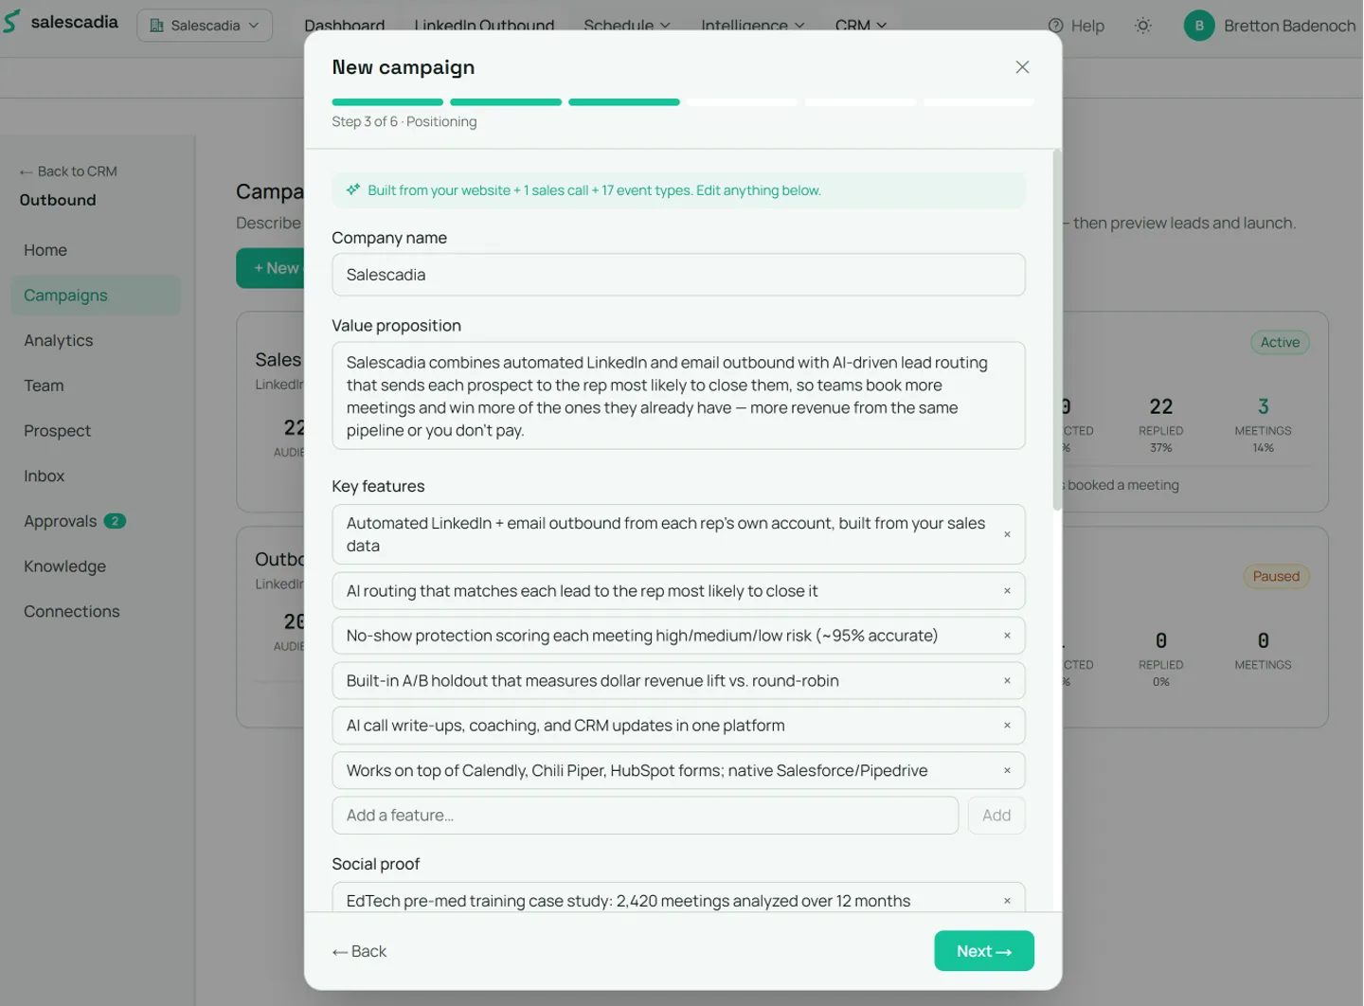Click the first progress step bar

pos(387,102)
